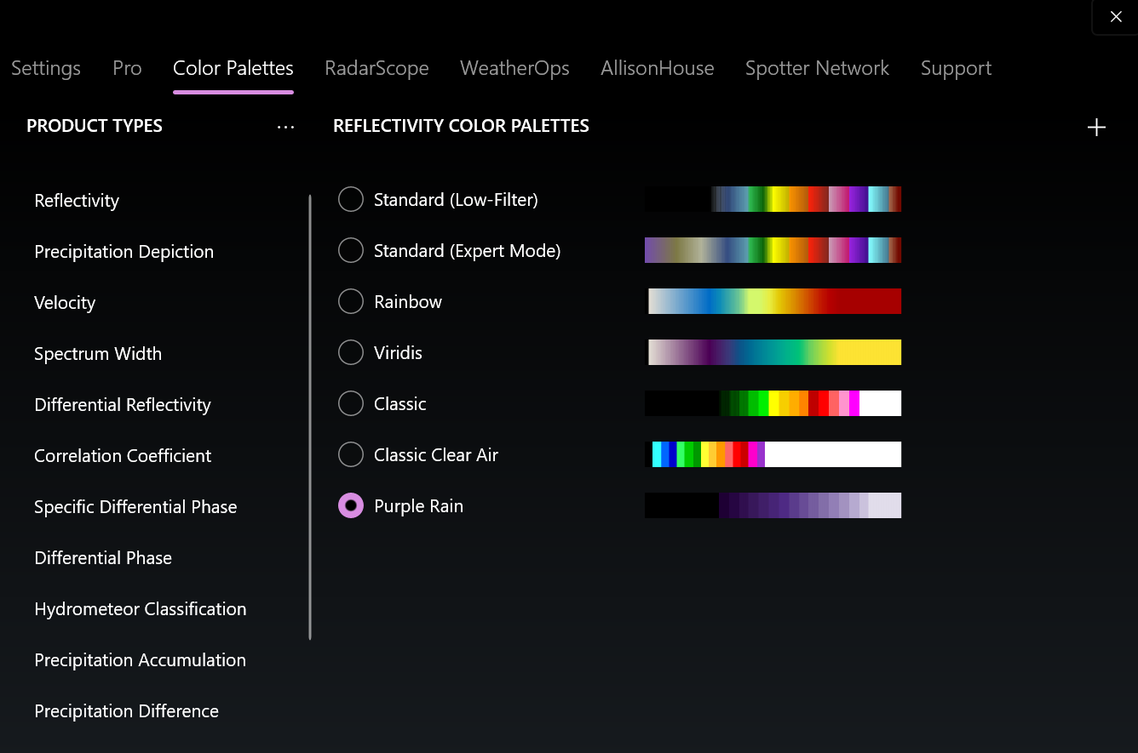Select Hydrometeor Classification product type
Screen dimensions: 1138x753
pos(141,609)
